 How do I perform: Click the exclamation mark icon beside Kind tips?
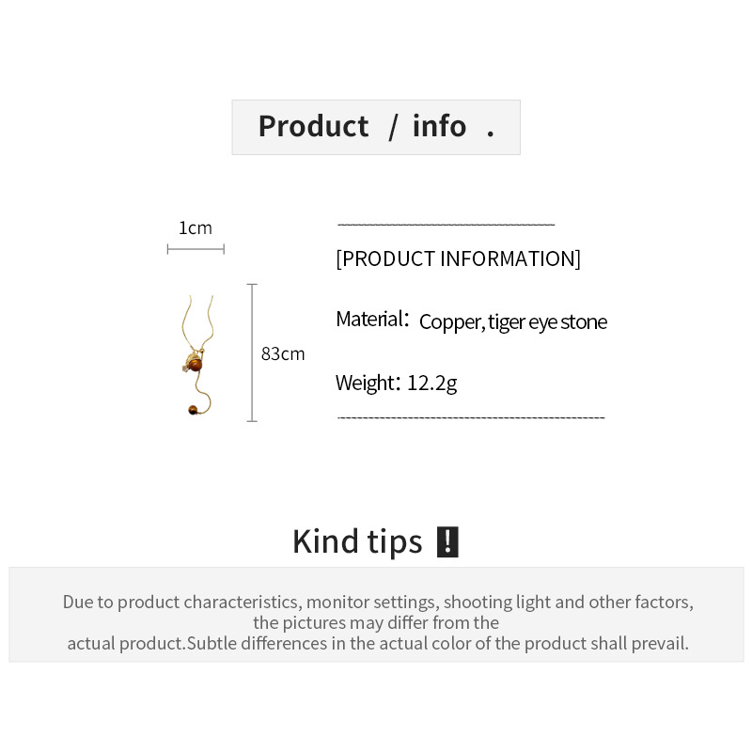click(447, 542)
